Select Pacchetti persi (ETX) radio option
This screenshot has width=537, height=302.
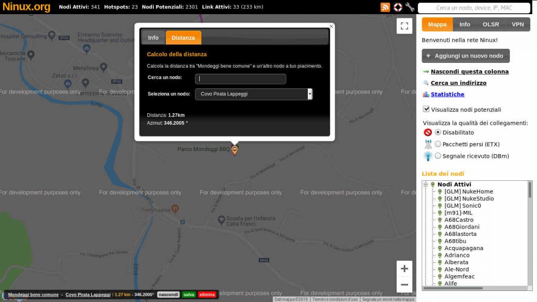[x=438, y=144]
